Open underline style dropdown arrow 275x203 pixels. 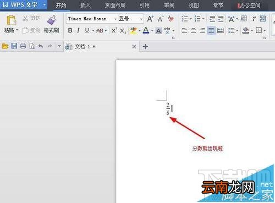click(x=93, y=31)
